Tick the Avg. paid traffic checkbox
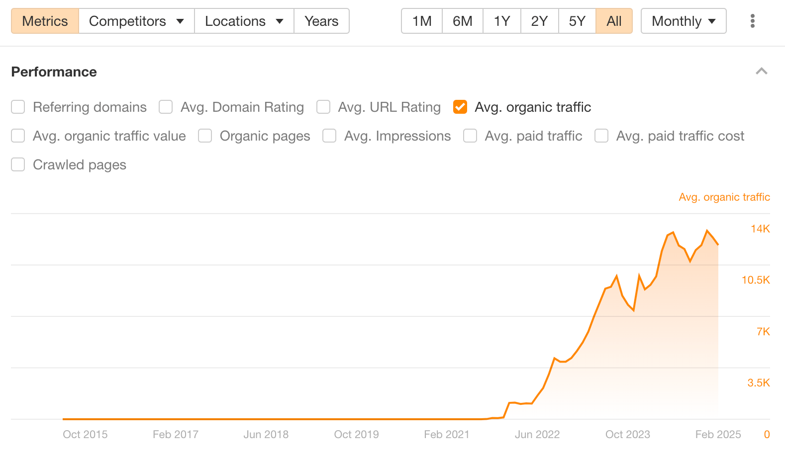 click(470, 136)
